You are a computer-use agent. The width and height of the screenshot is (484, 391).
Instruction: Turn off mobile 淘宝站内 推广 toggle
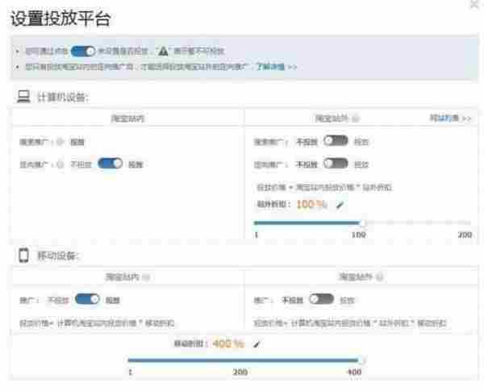coord(86,299)
